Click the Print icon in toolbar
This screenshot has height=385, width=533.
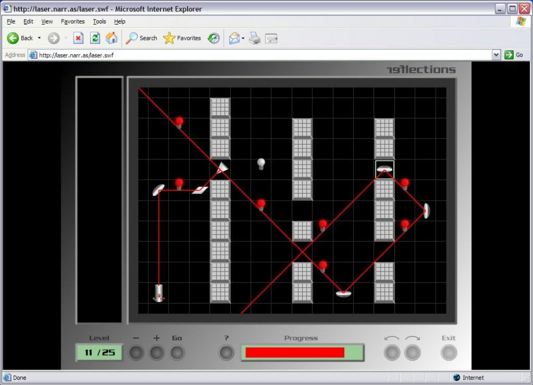255,38
